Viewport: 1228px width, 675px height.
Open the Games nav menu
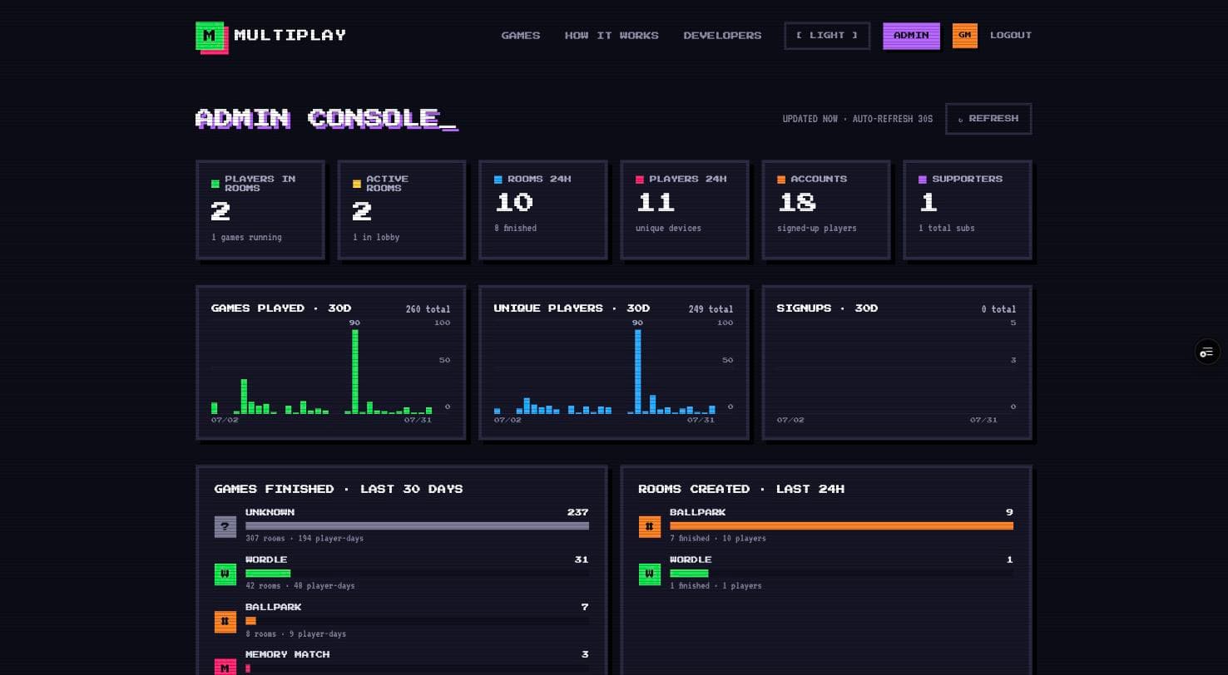pyautogui.click(x=521, y=36)
